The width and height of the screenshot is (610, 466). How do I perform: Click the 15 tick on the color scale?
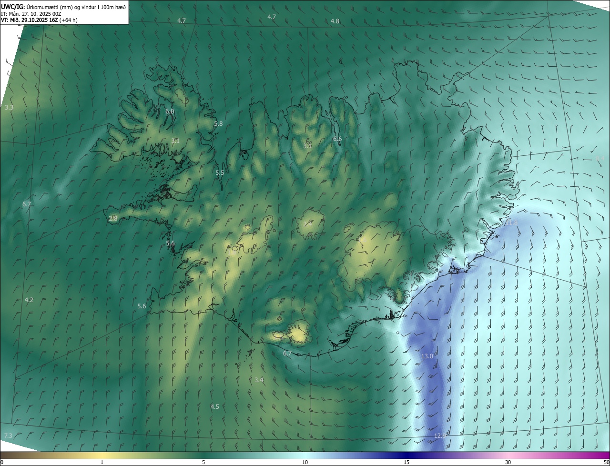point(407,462)
